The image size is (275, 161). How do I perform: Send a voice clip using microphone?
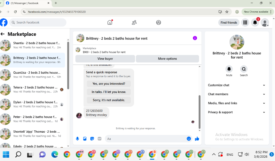[x=77, y=139]
